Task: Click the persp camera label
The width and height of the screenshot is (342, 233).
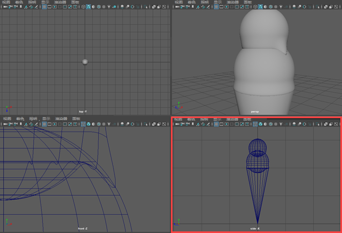Action: tap(255, 112)
